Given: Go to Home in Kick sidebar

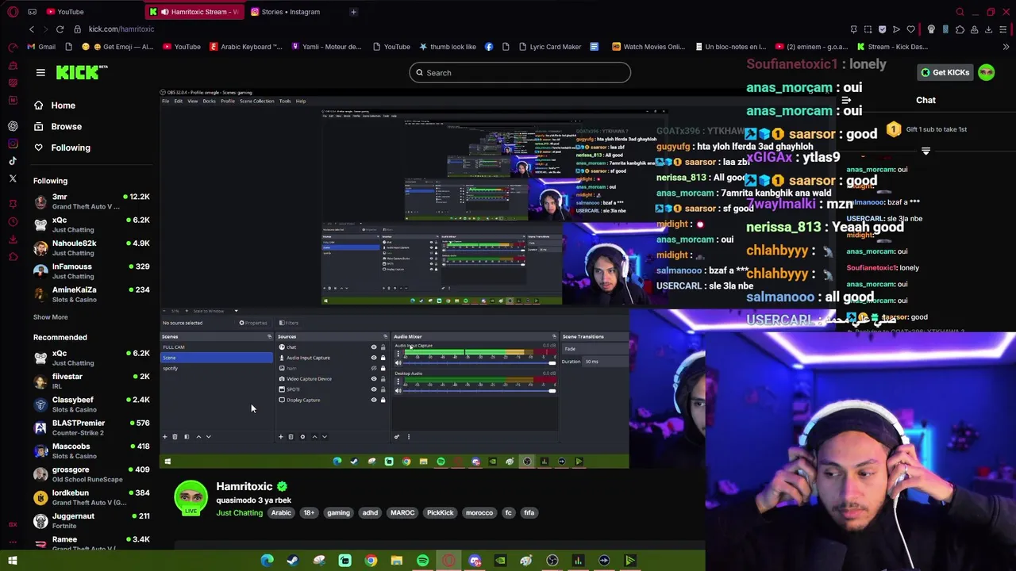Looking at the screenshot, I should coord(55,105).
